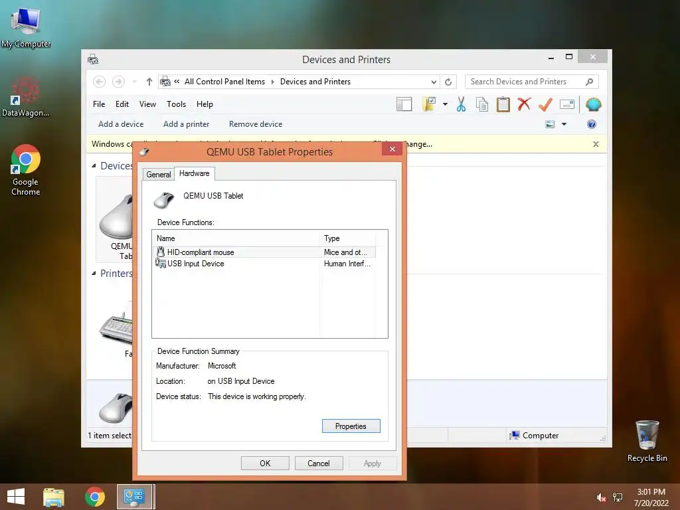Select the Hardware tab
Screen dimensions: 680x510
[194, 173]
